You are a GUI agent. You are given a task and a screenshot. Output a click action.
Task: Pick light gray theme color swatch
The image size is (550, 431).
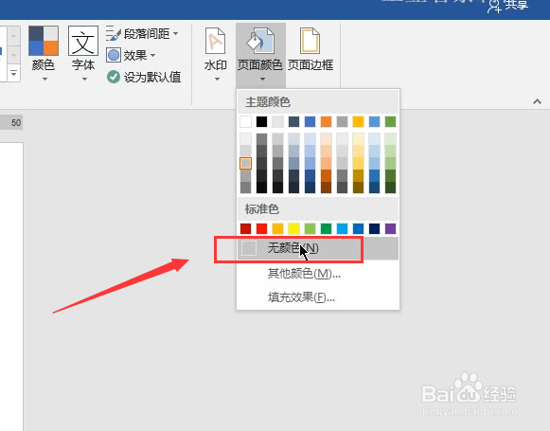coord(277,122)
